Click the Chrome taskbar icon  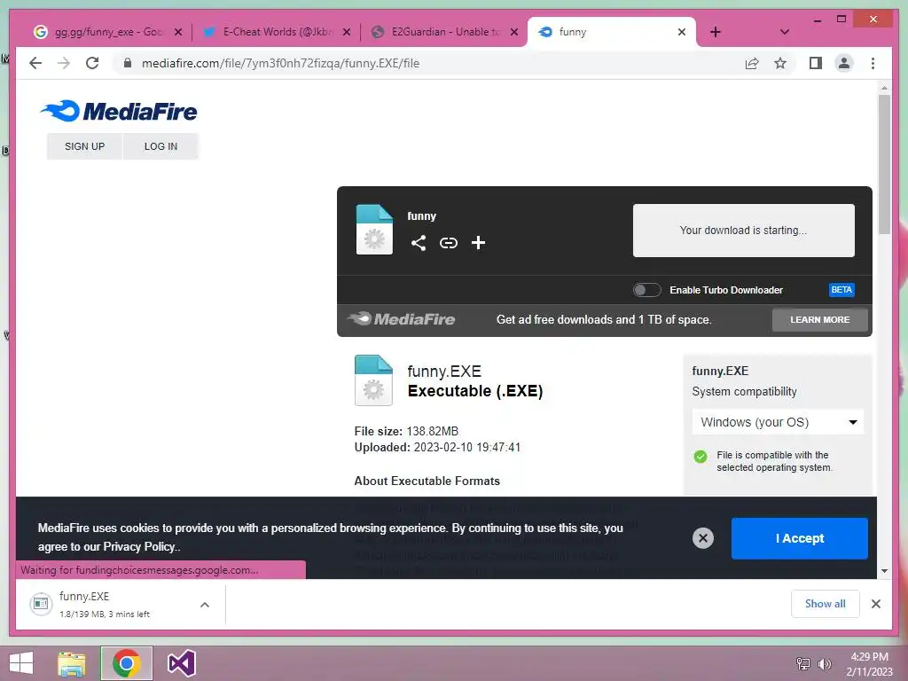(x=126, y=663)
